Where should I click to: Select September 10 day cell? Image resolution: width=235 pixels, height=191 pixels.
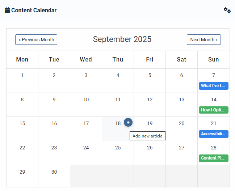point(86,105)
